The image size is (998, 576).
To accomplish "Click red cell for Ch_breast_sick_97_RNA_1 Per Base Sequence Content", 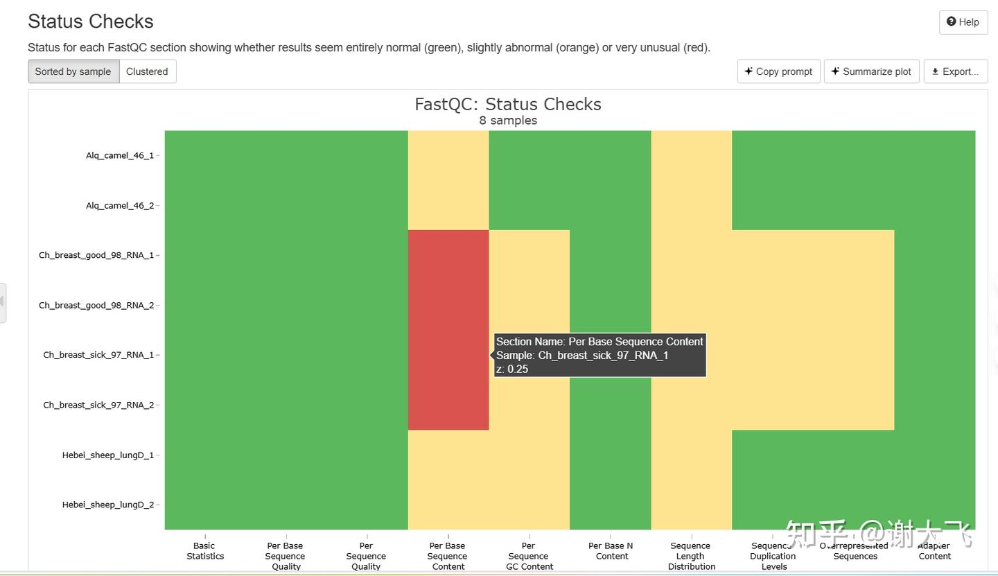I will [448, 355].
